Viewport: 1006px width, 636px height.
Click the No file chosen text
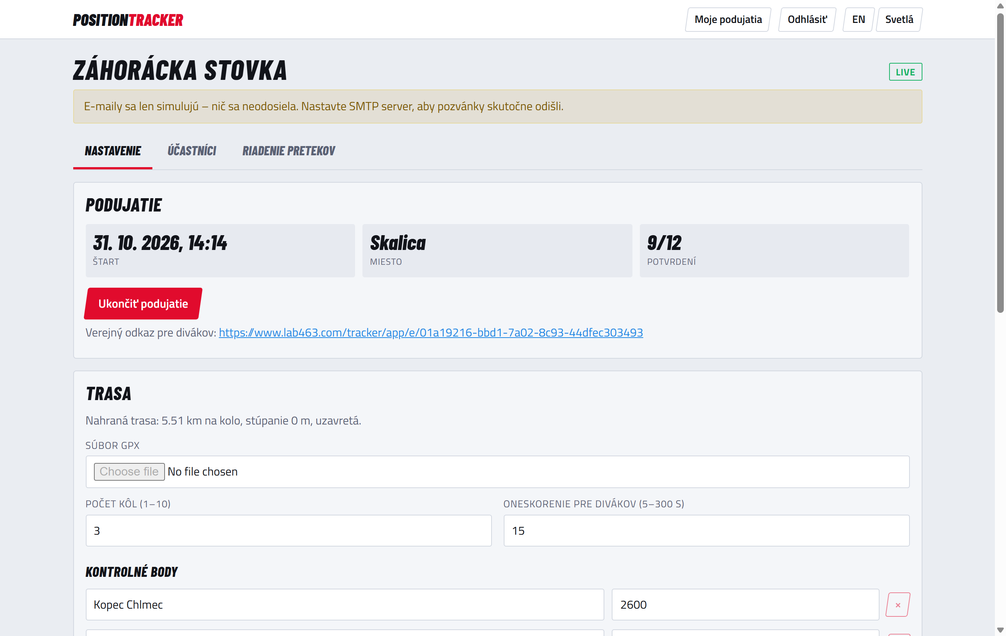(x=203, y=471)
